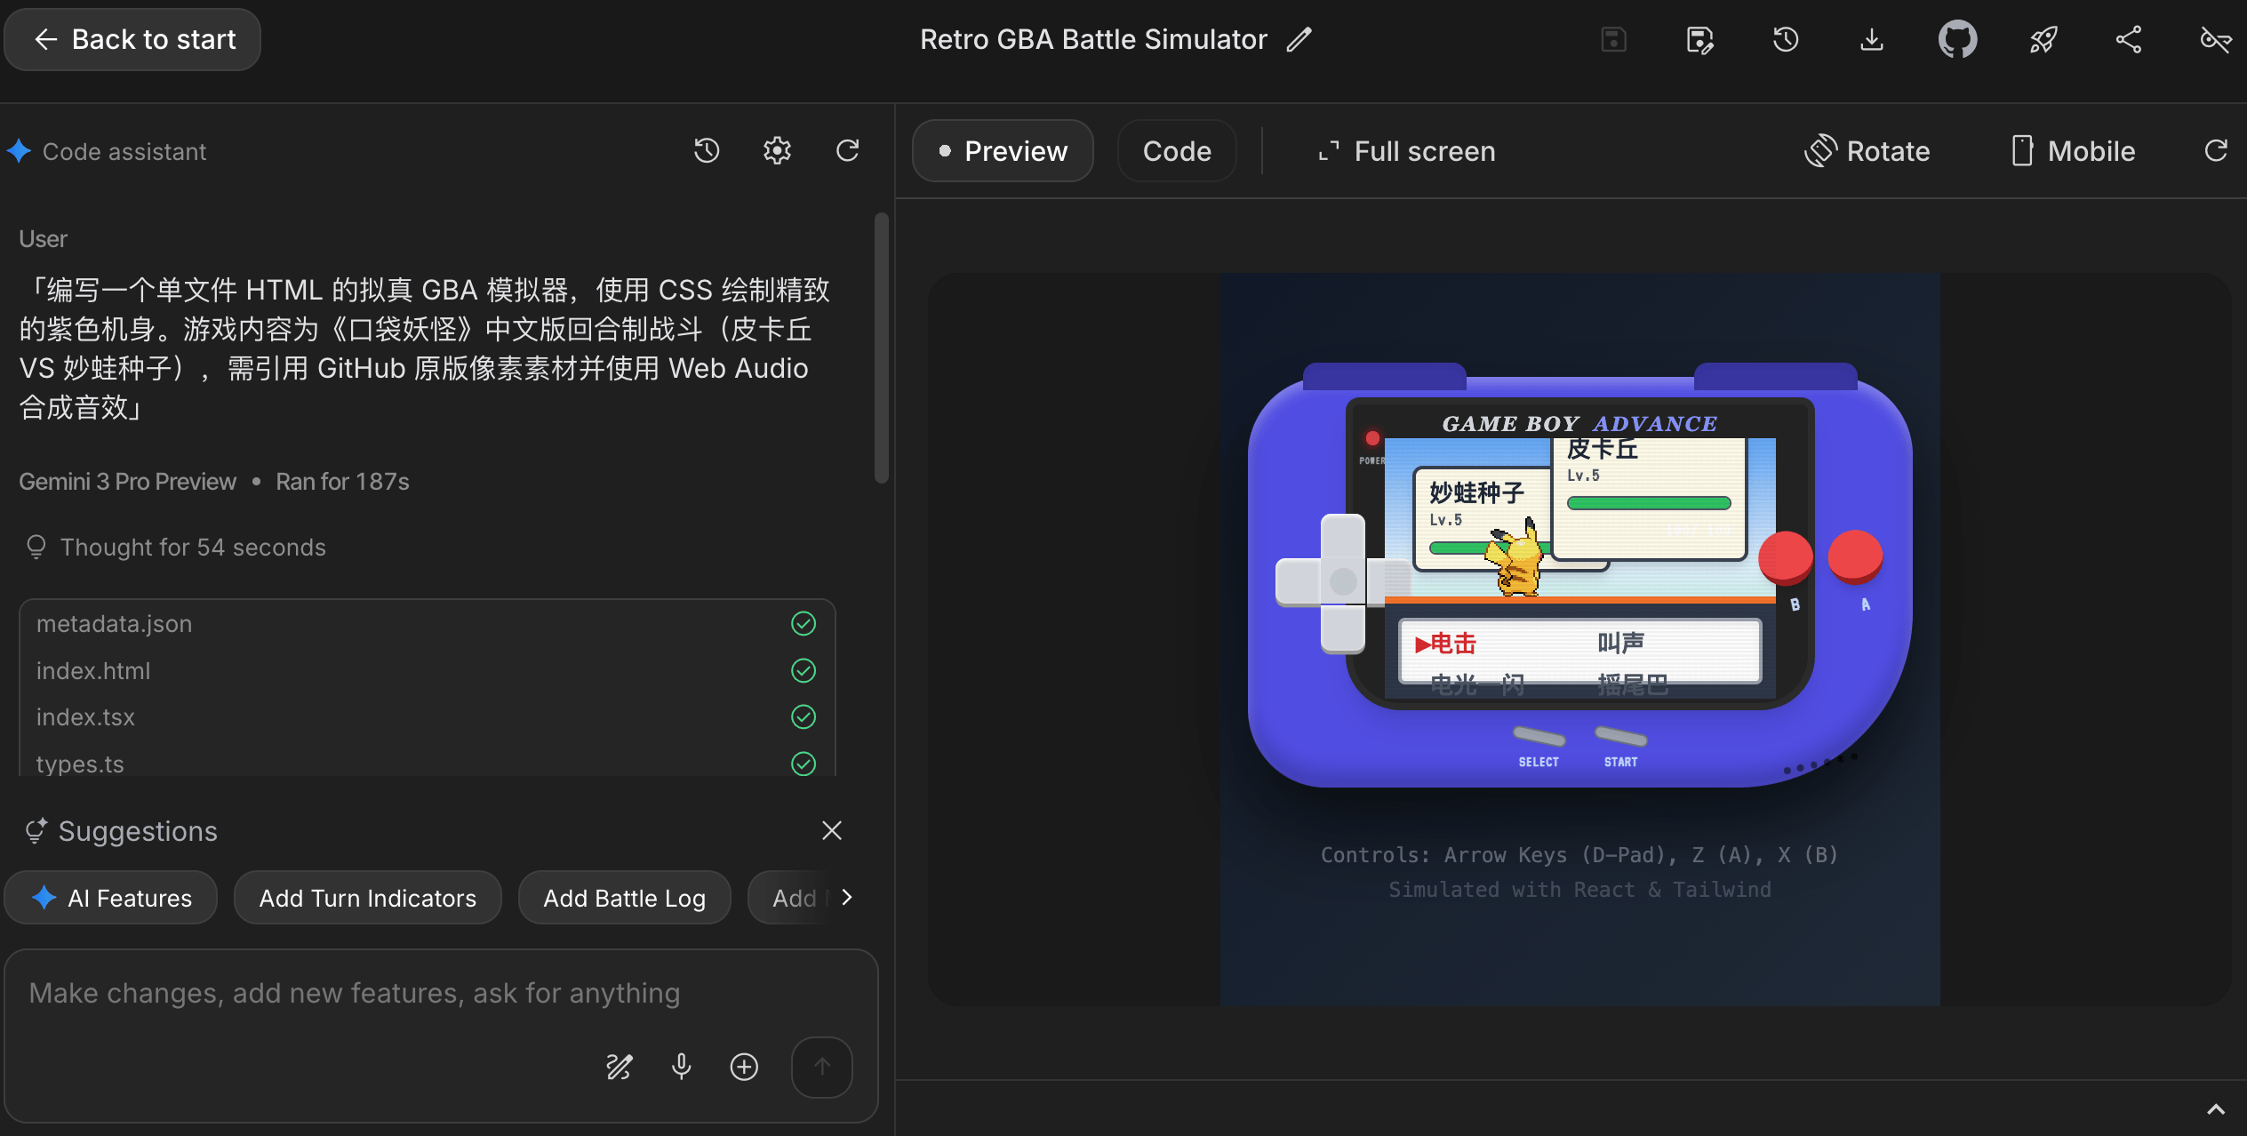Click the GBA D-pad up arm
This screenshot has width=2247, height=1136.
coord(1342,538)
